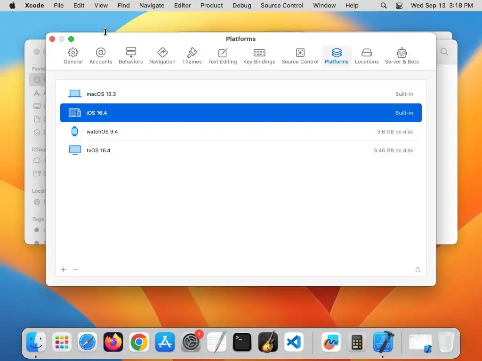This screenshot has height=361, width=482.
Task: Open the Trash from the Dock
Action: click(x=446, y=342)
